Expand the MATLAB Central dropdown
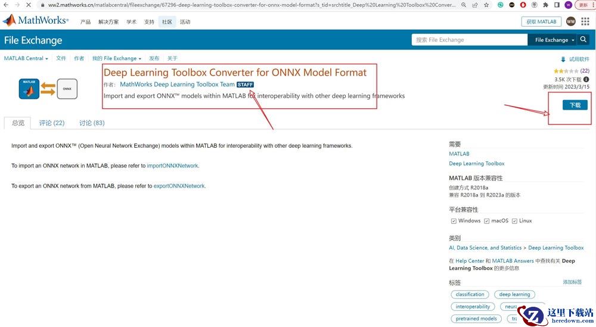 click(26, 58)
